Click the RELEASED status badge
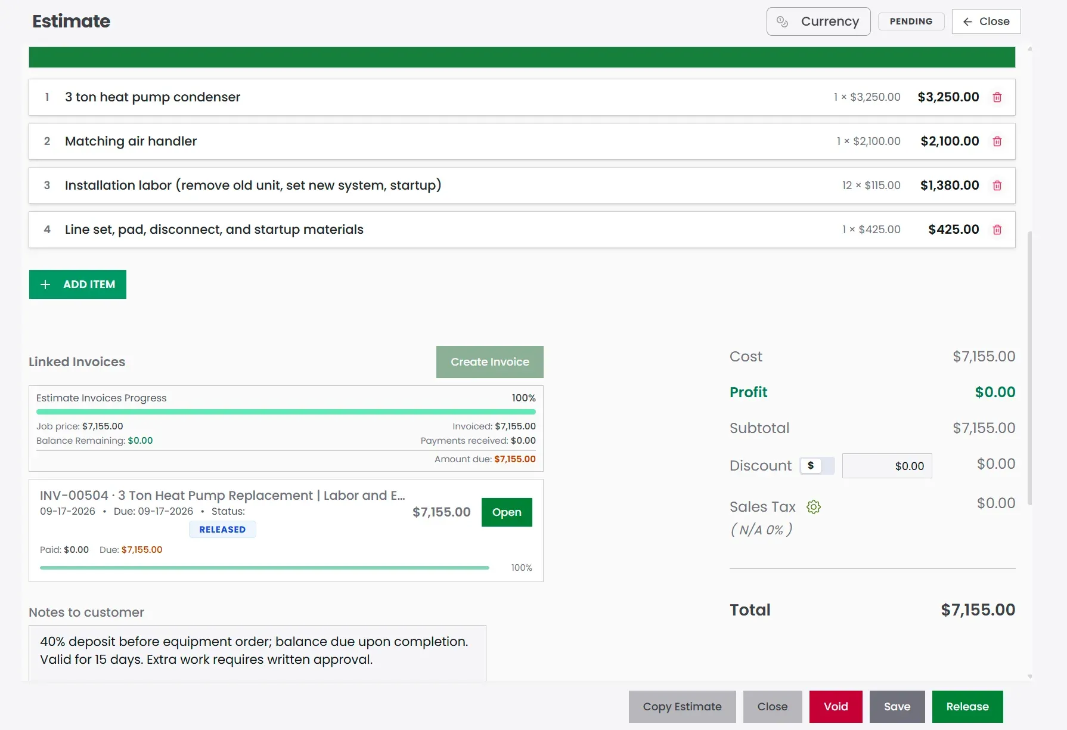The image size is (1067, 730). coord(222,530)
